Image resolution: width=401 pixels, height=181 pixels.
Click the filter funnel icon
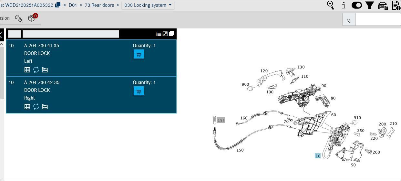pyautogui.click(x=370, y=5)
